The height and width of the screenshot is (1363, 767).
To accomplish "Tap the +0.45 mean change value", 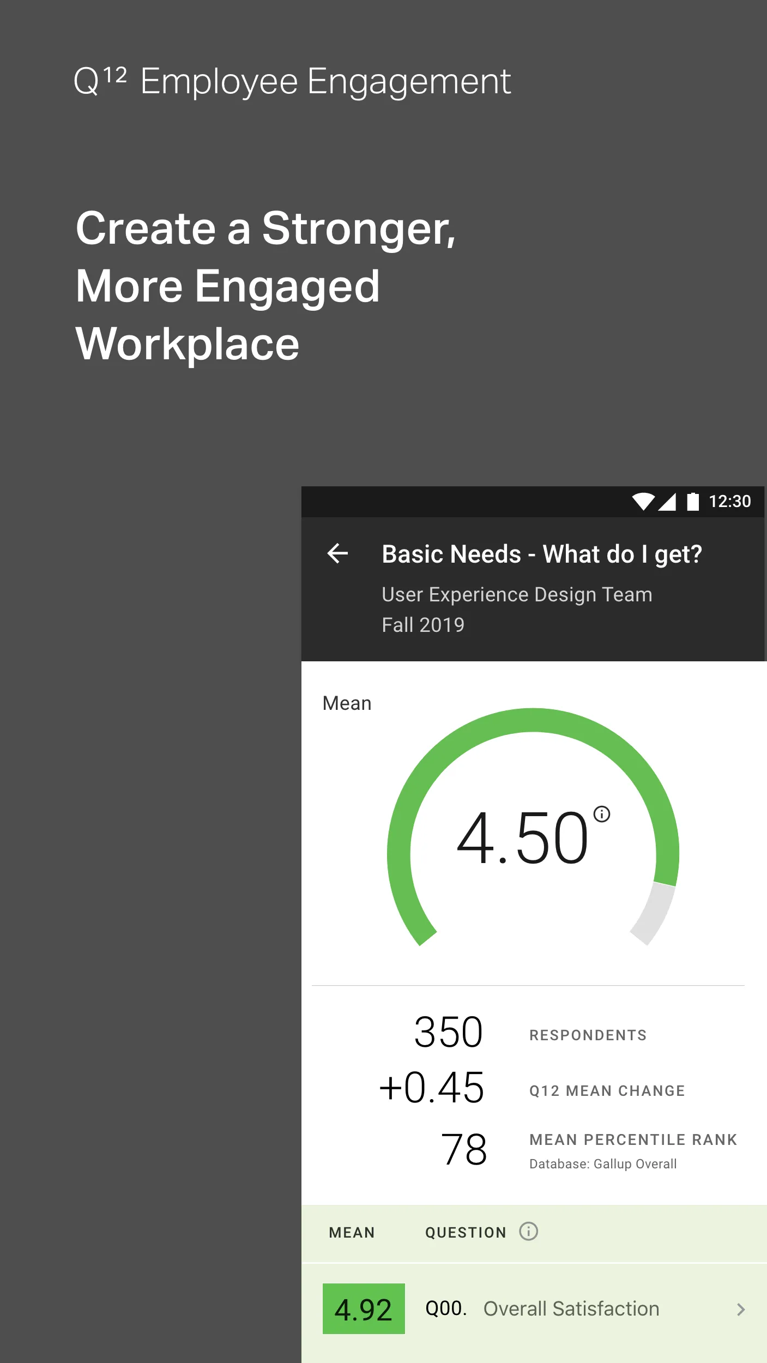I will 432,1088.
